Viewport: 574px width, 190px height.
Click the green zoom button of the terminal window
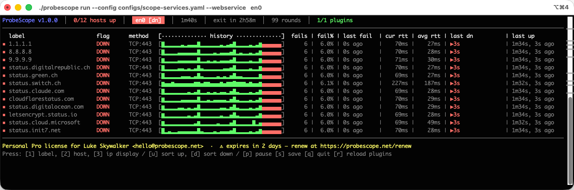(x=28, y=7)
